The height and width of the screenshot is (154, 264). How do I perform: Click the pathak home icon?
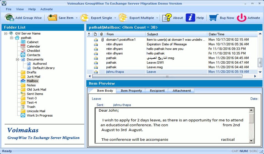pos(17,38)
